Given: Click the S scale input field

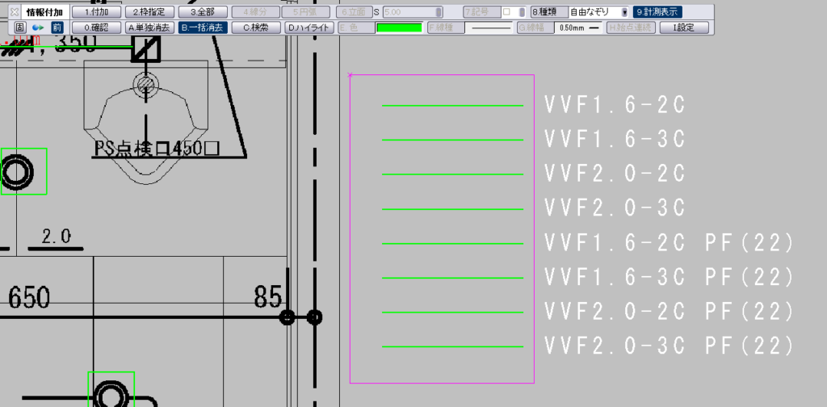Looking at the screenshot, I should tap(412, 12).
